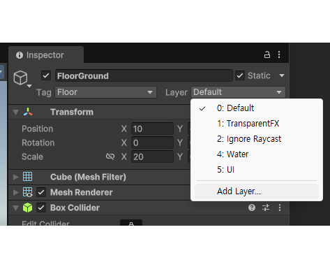
Task: Click the Edit Collider button icon
Action: 131,223
